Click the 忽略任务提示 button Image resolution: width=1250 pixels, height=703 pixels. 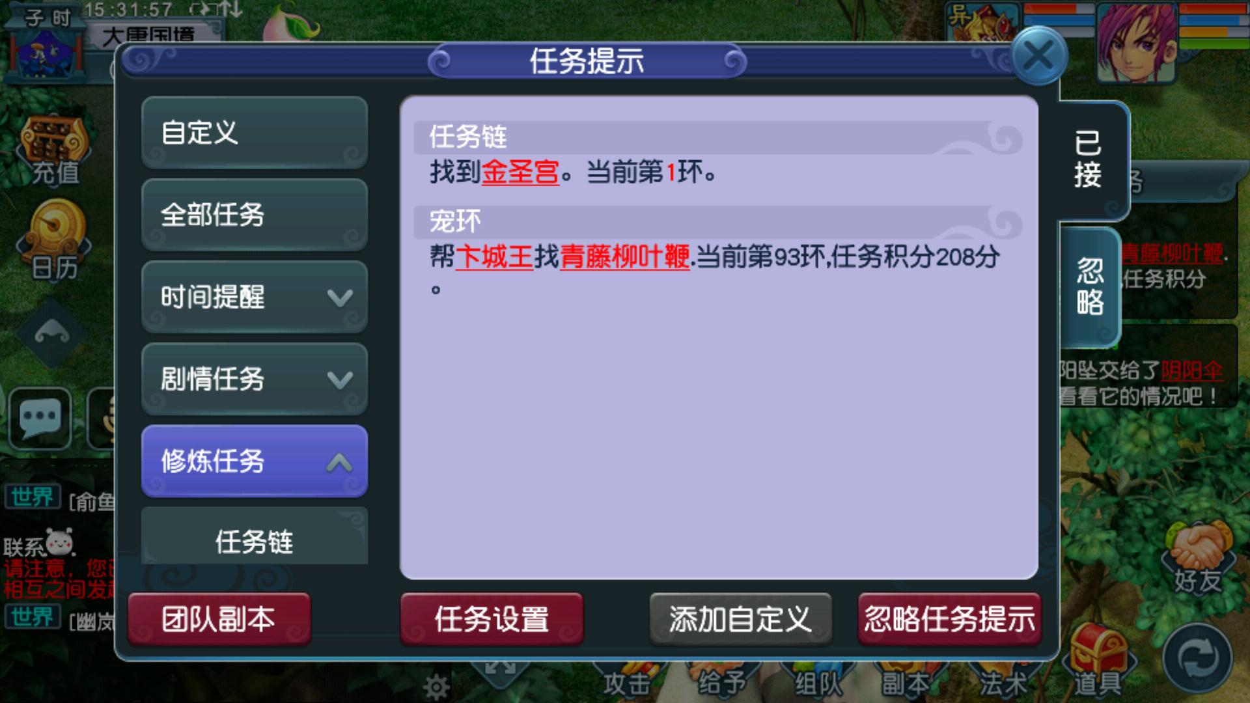pos(949,619)
